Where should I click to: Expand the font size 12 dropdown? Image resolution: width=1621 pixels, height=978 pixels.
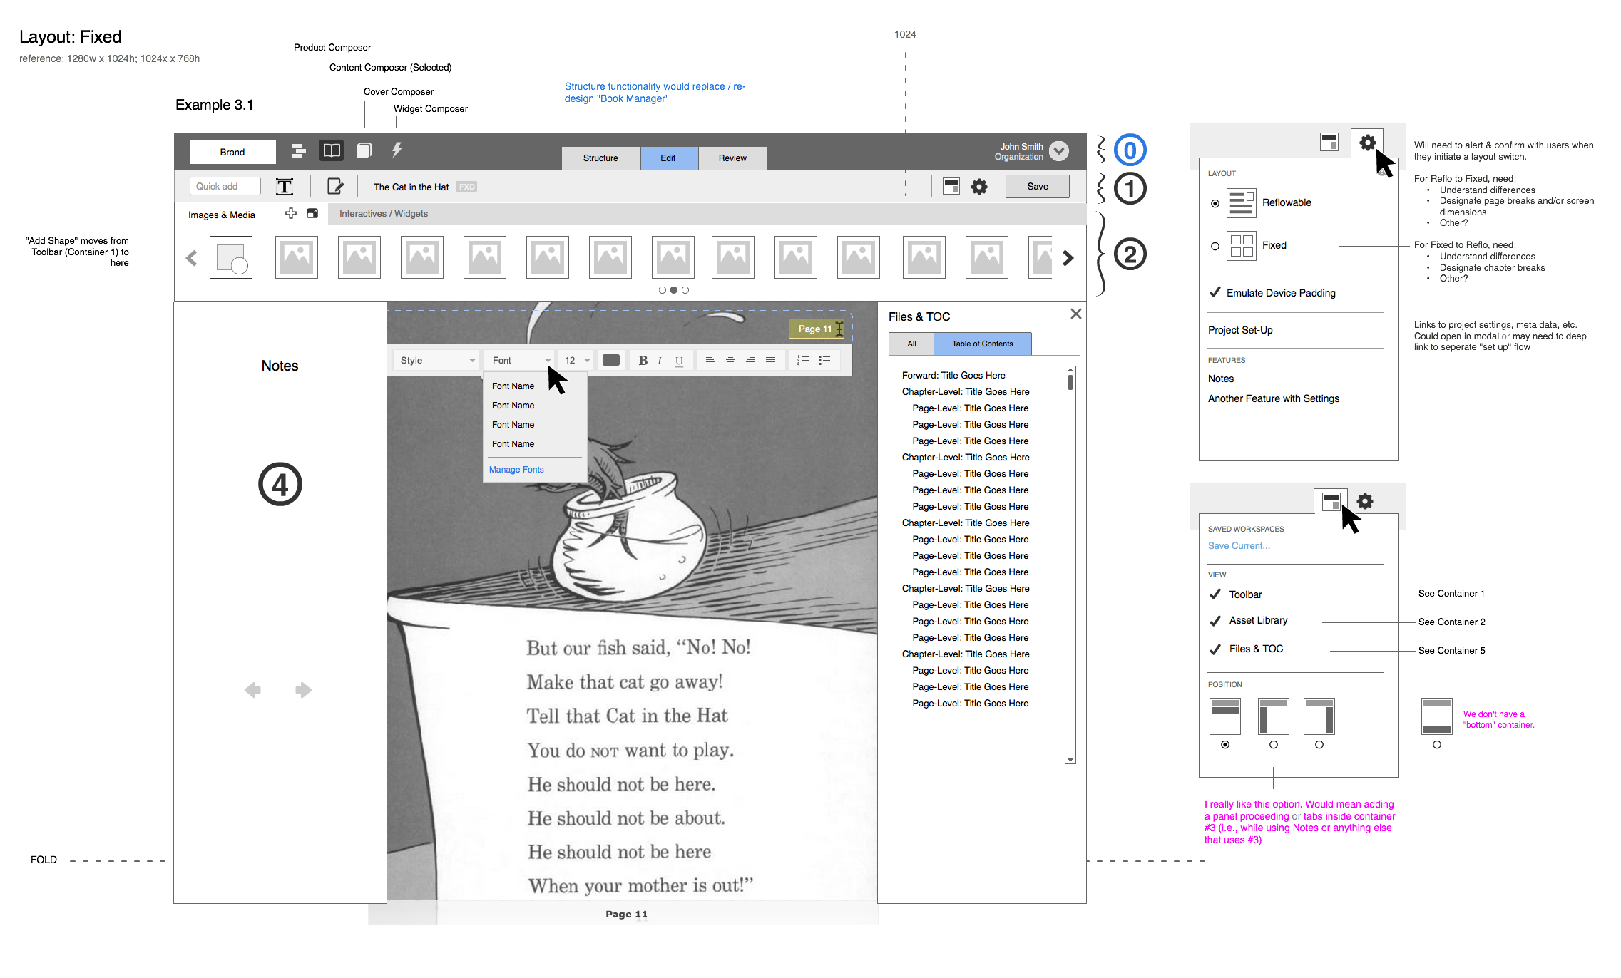577,361
